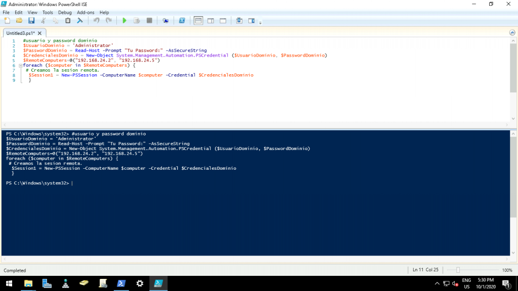Save the script with floppy disk icon

click(x=31, y=21)
